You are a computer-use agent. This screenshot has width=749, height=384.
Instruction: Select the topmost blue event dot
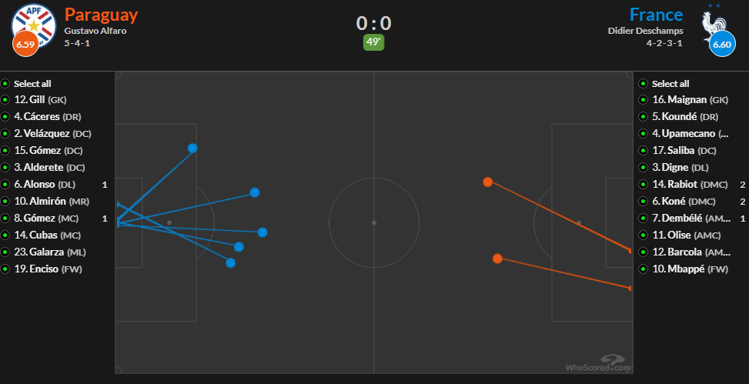click(x=192, y=148)
